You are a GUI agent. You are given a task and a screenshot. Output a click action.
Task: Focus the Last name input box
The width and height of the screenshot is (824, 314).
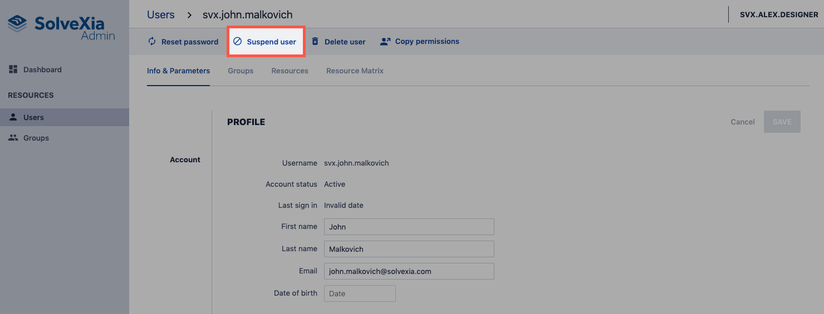coord(409,249)
